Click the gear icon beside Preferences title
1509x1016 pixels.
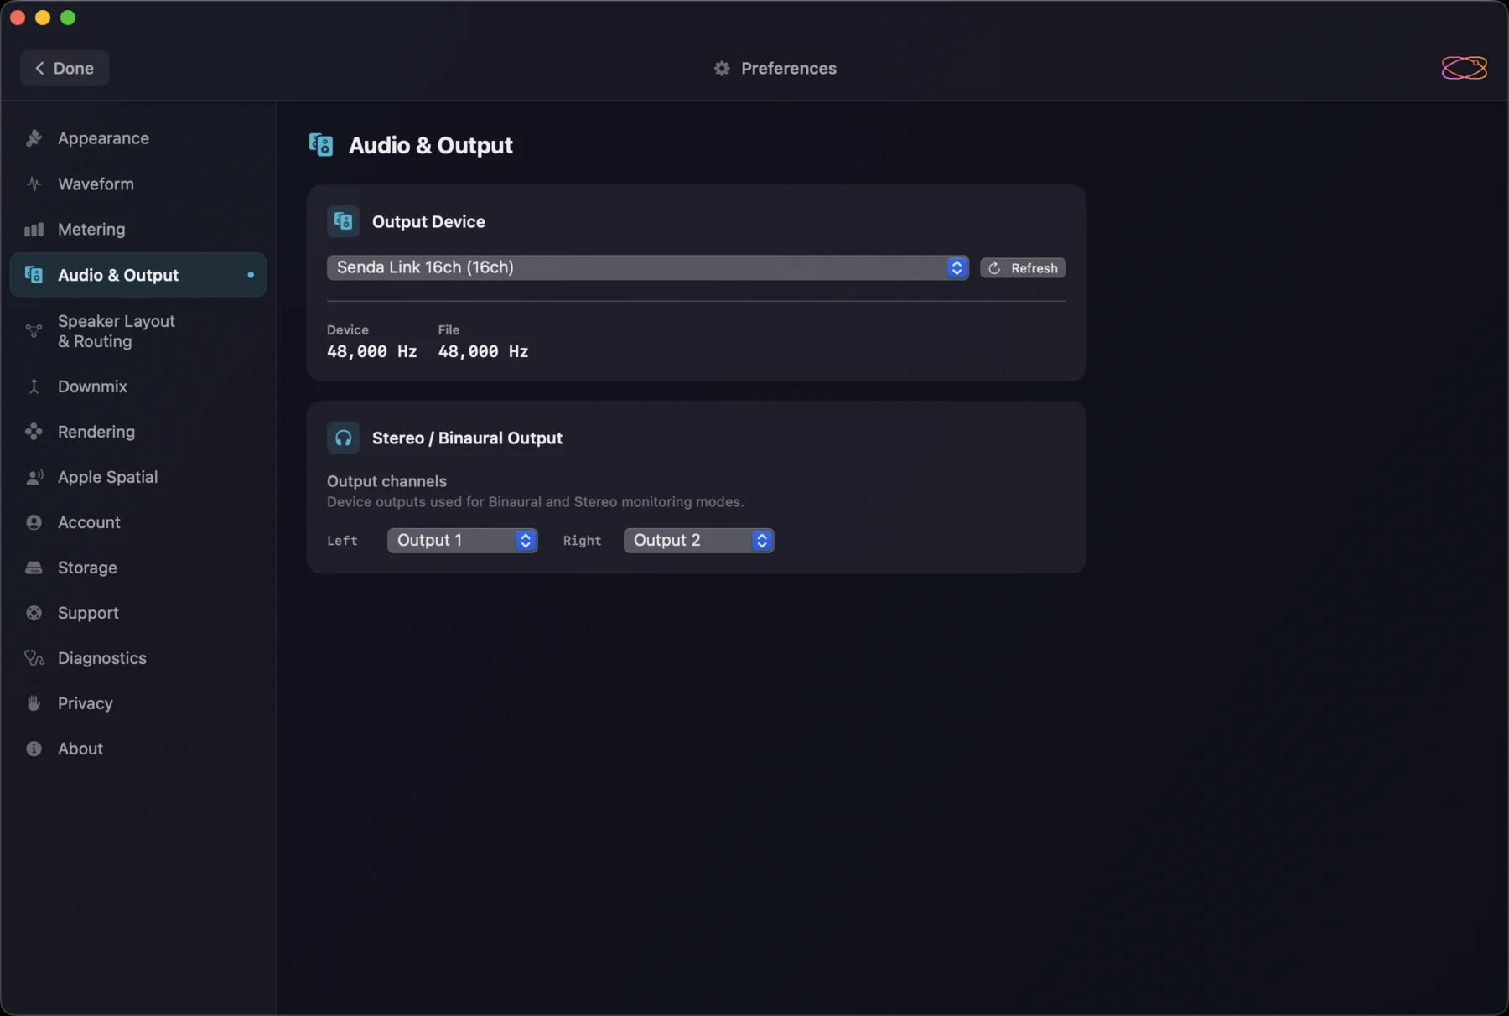tap(722, 68)
